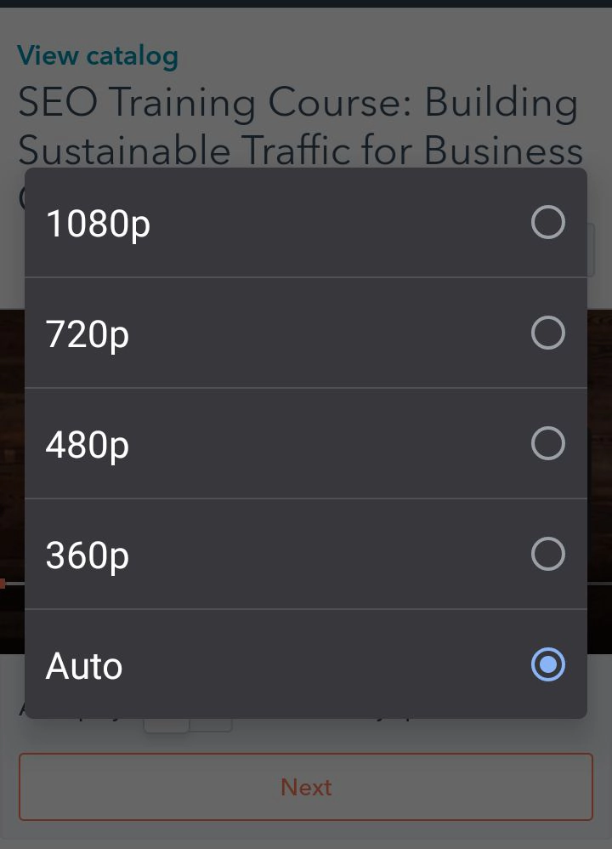Click the dark header bar at top
This screenshot has width=612, height=849.
click(x=306, y=3)
